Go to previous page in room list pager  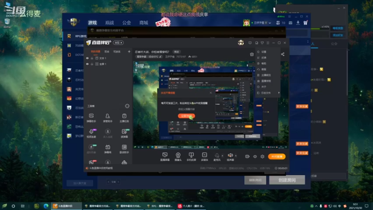coord(109,182)
